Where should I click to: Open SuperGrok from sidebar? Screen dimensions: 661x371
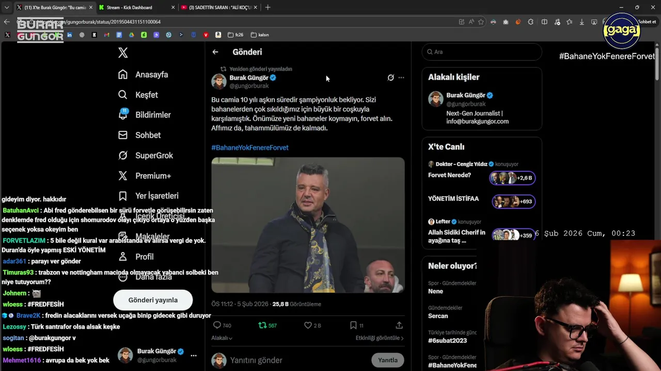tap(146, 156)
